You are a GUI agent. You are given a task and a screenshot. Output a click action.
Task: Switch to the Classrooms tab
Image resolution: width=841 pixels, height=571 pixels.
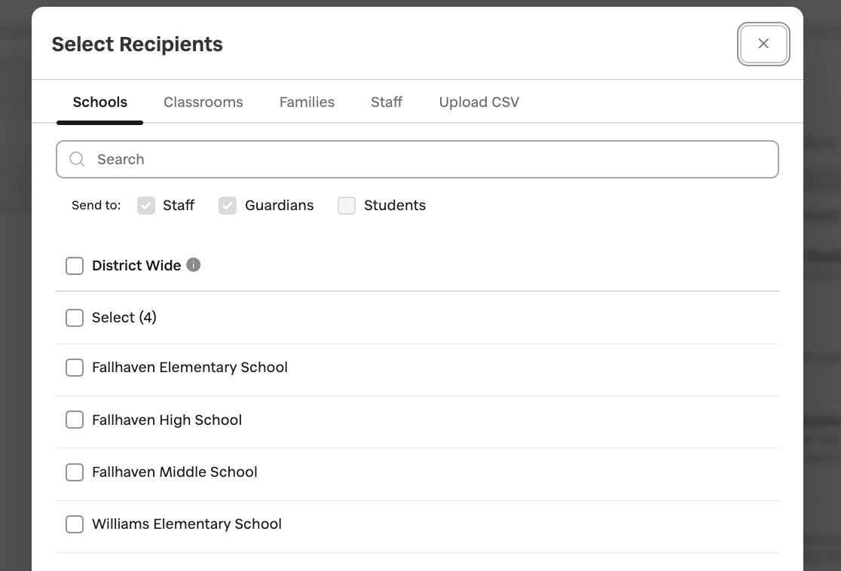pos(203,102)
